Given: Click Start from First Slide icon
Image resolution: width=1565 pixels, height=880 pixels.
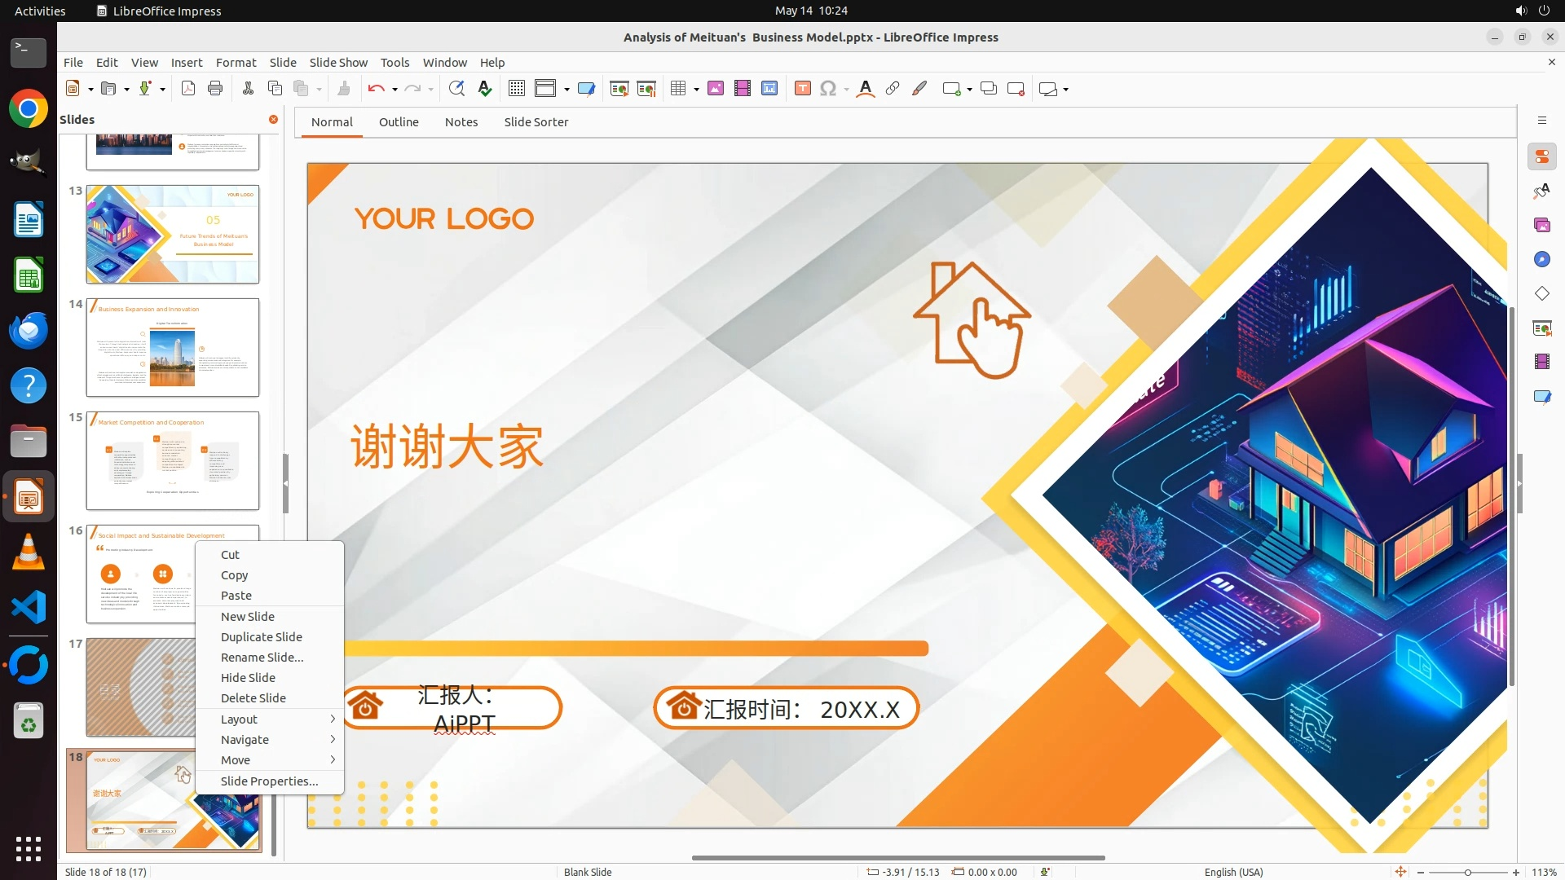Looking at the screenshot, I should click(619, 89).
